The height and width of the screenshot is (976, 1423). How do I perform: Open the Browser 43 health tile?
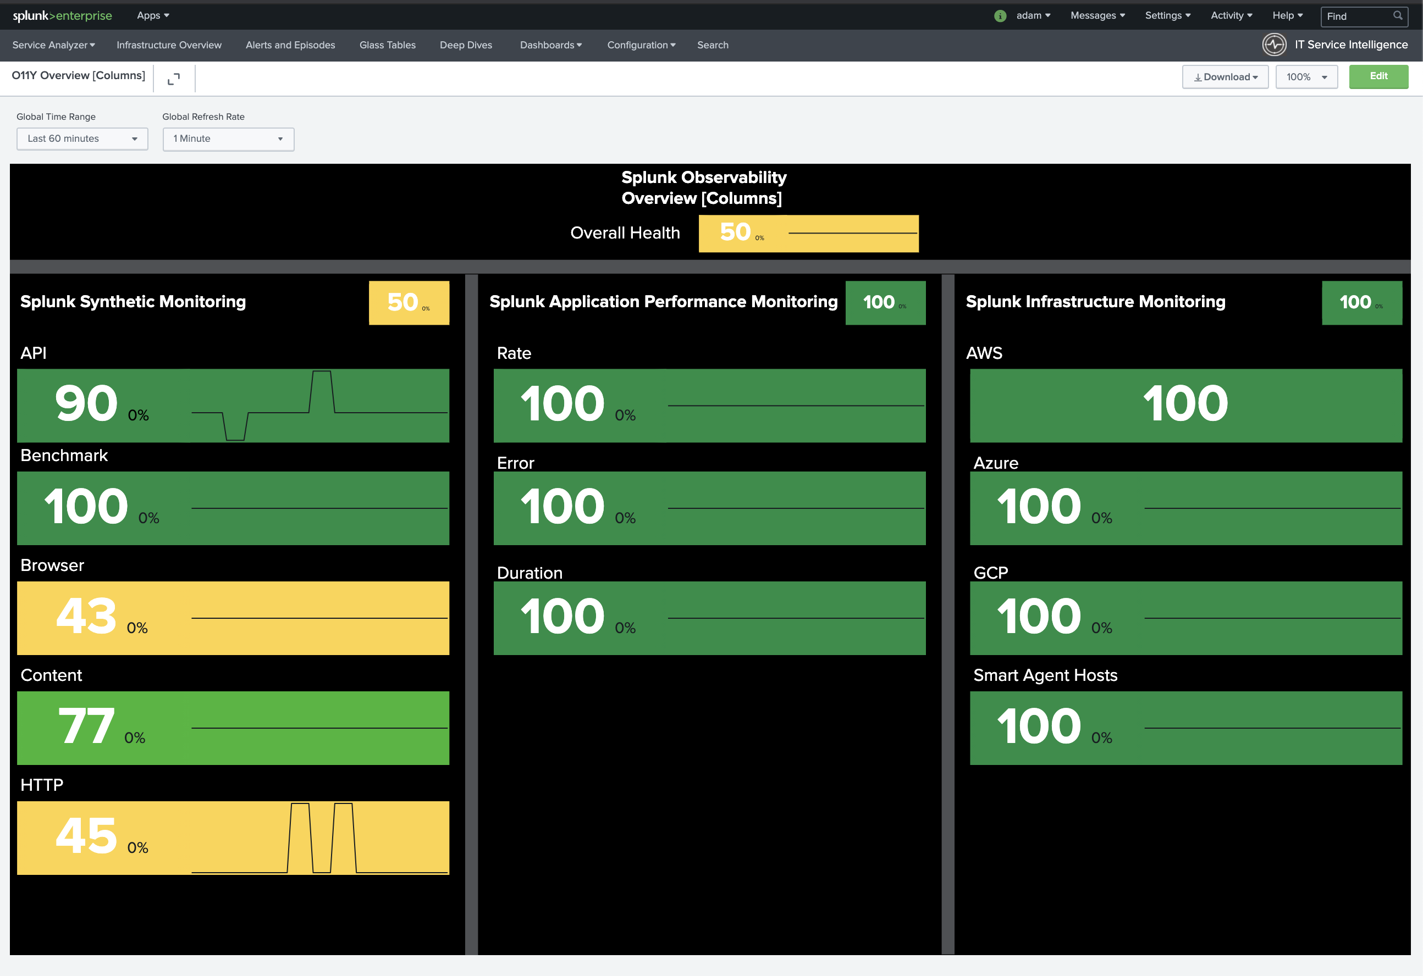[x=233, y=618]
